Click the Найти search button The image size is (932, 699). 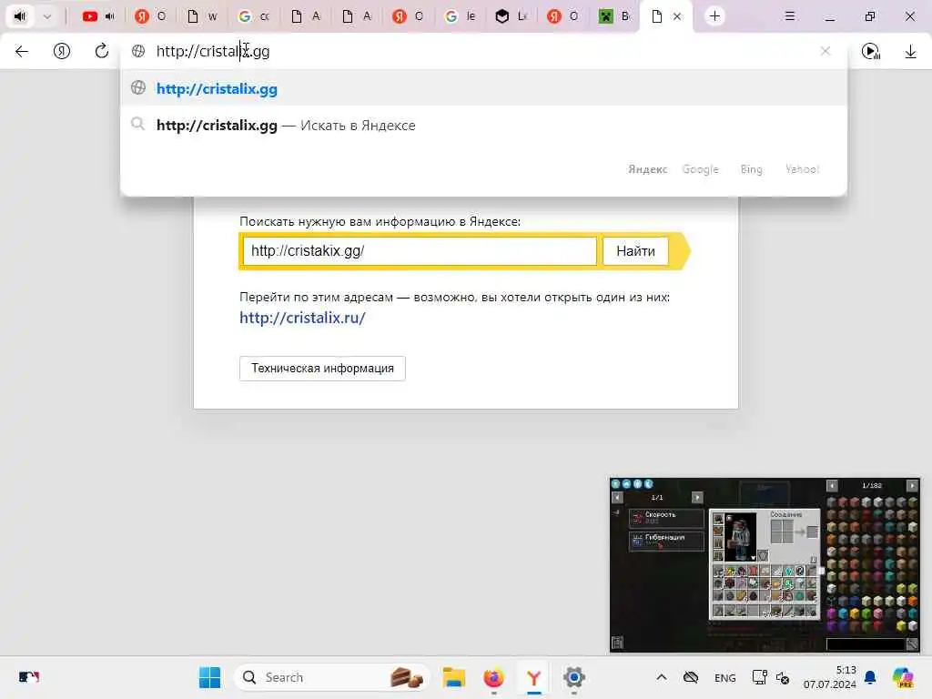(x=635, y=251)
